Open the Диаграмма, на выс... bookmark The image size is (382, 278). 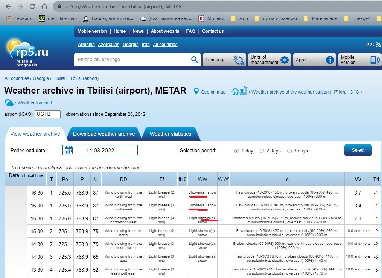coord(166,18)
